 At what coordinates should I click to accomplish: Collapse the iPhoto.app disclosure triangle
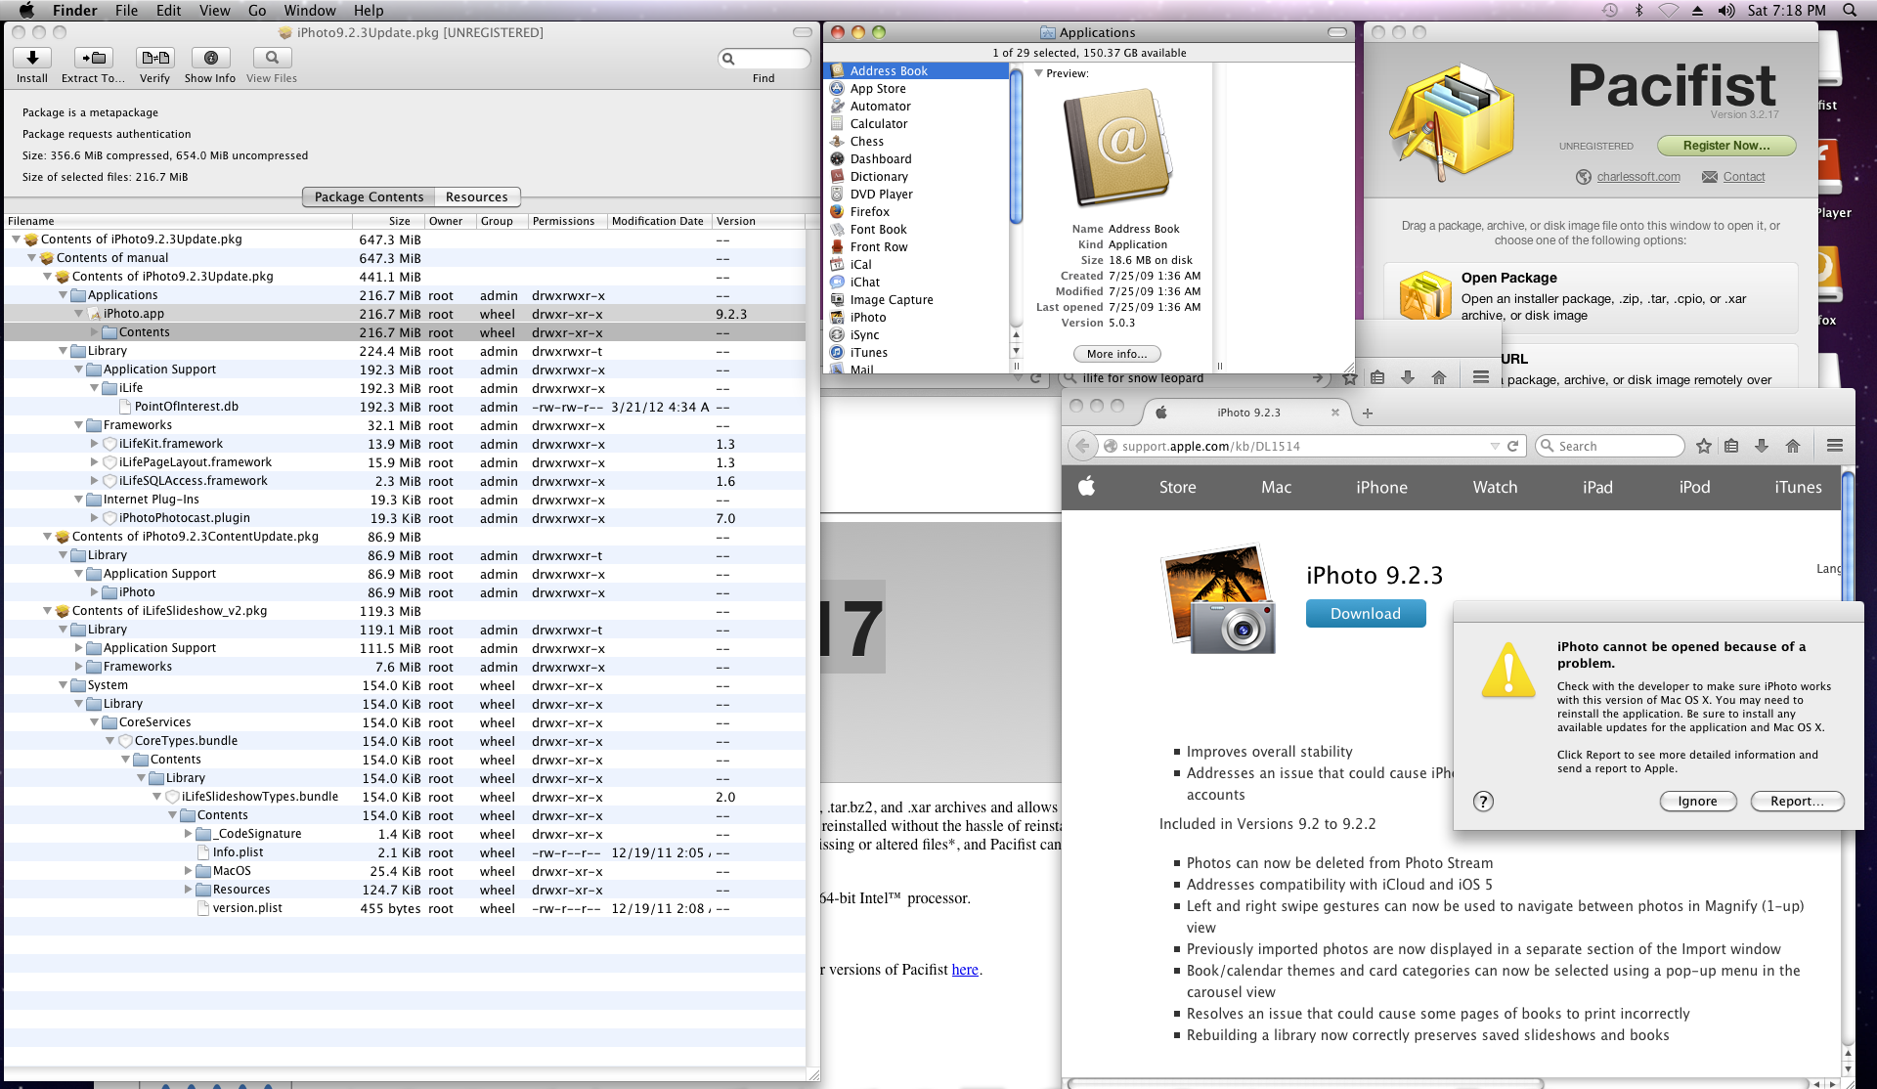(x=79, y=314)
